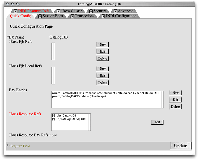Screen dimensions: 199x161
Task: Switch to the Quick Config tab
Action: 20,16
